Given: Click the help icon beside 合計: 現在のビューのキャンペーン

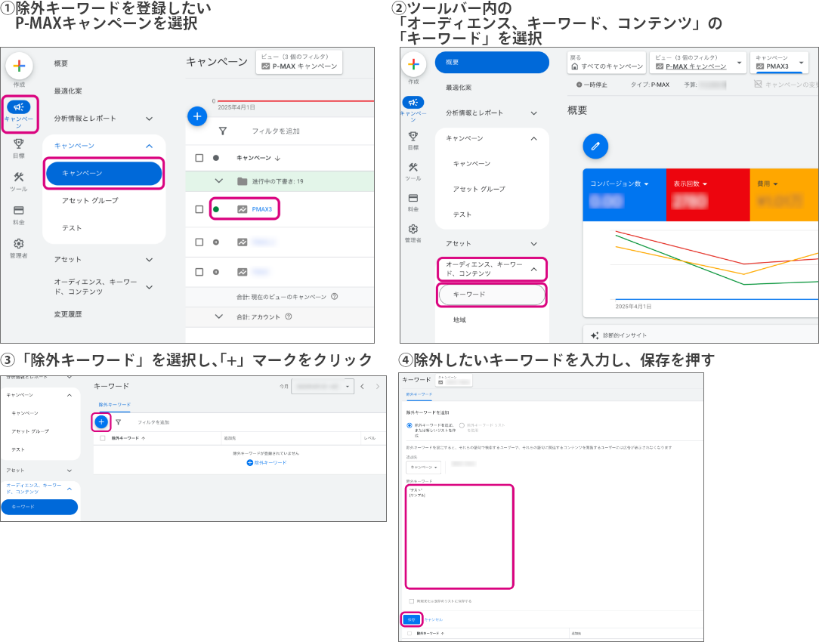Looking at the screenshot, I should click(334, 297).
